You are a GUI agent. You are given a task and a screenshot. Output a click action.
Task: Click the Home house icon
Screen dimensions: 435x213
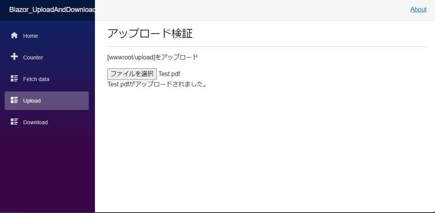pos(14,35)
